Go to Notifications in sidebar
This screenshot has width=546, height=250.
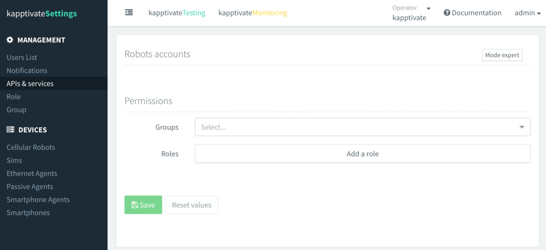coord(27,70)
